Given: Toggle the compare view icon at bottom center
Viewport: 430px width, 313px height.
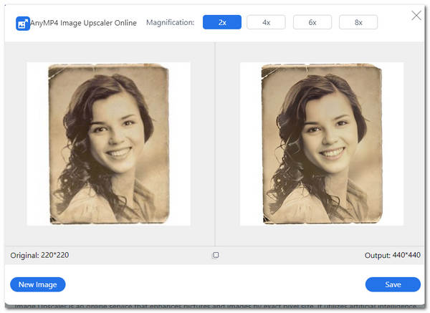Looking at the screenshot, I should (x=216, y=255).
